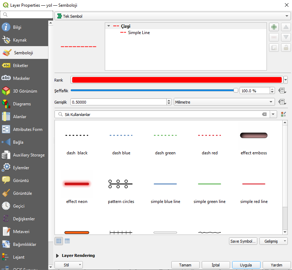Click the Save Symbol... button
The width and height of the screenshot is (292, 270).
(243, 241)
